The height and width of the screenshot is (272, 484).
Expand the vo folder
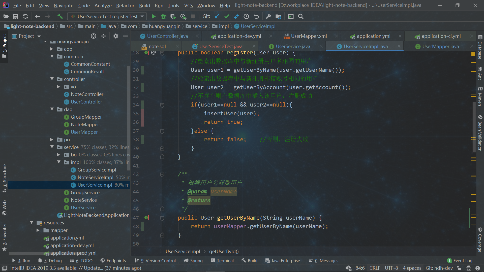(58, 87)
